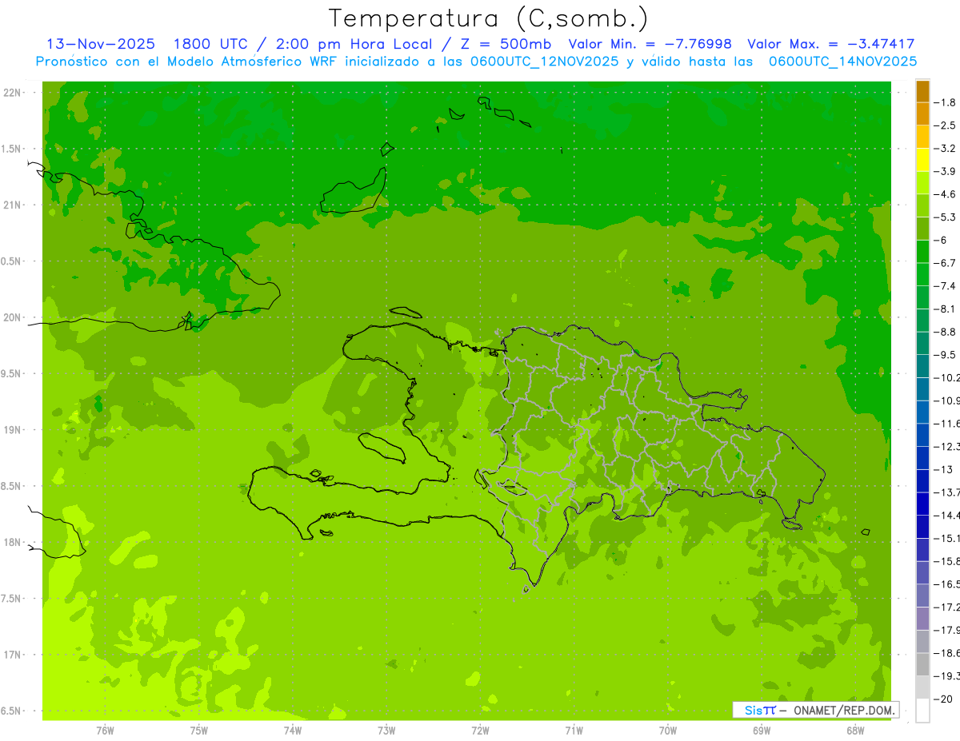Screen dimensions: 960x741
Task: Click the '68W' longitude axis label
Action: click(855, 730)
